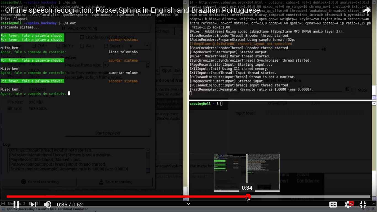Click the red progress bar scrubber handle
The image size is (377, 212).
tap(248, 197)
